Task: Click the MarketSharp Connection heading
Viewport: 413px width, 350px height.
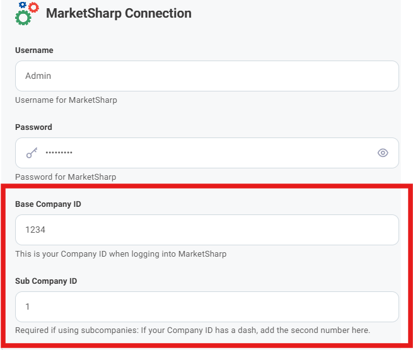Action: pos(119,13)
